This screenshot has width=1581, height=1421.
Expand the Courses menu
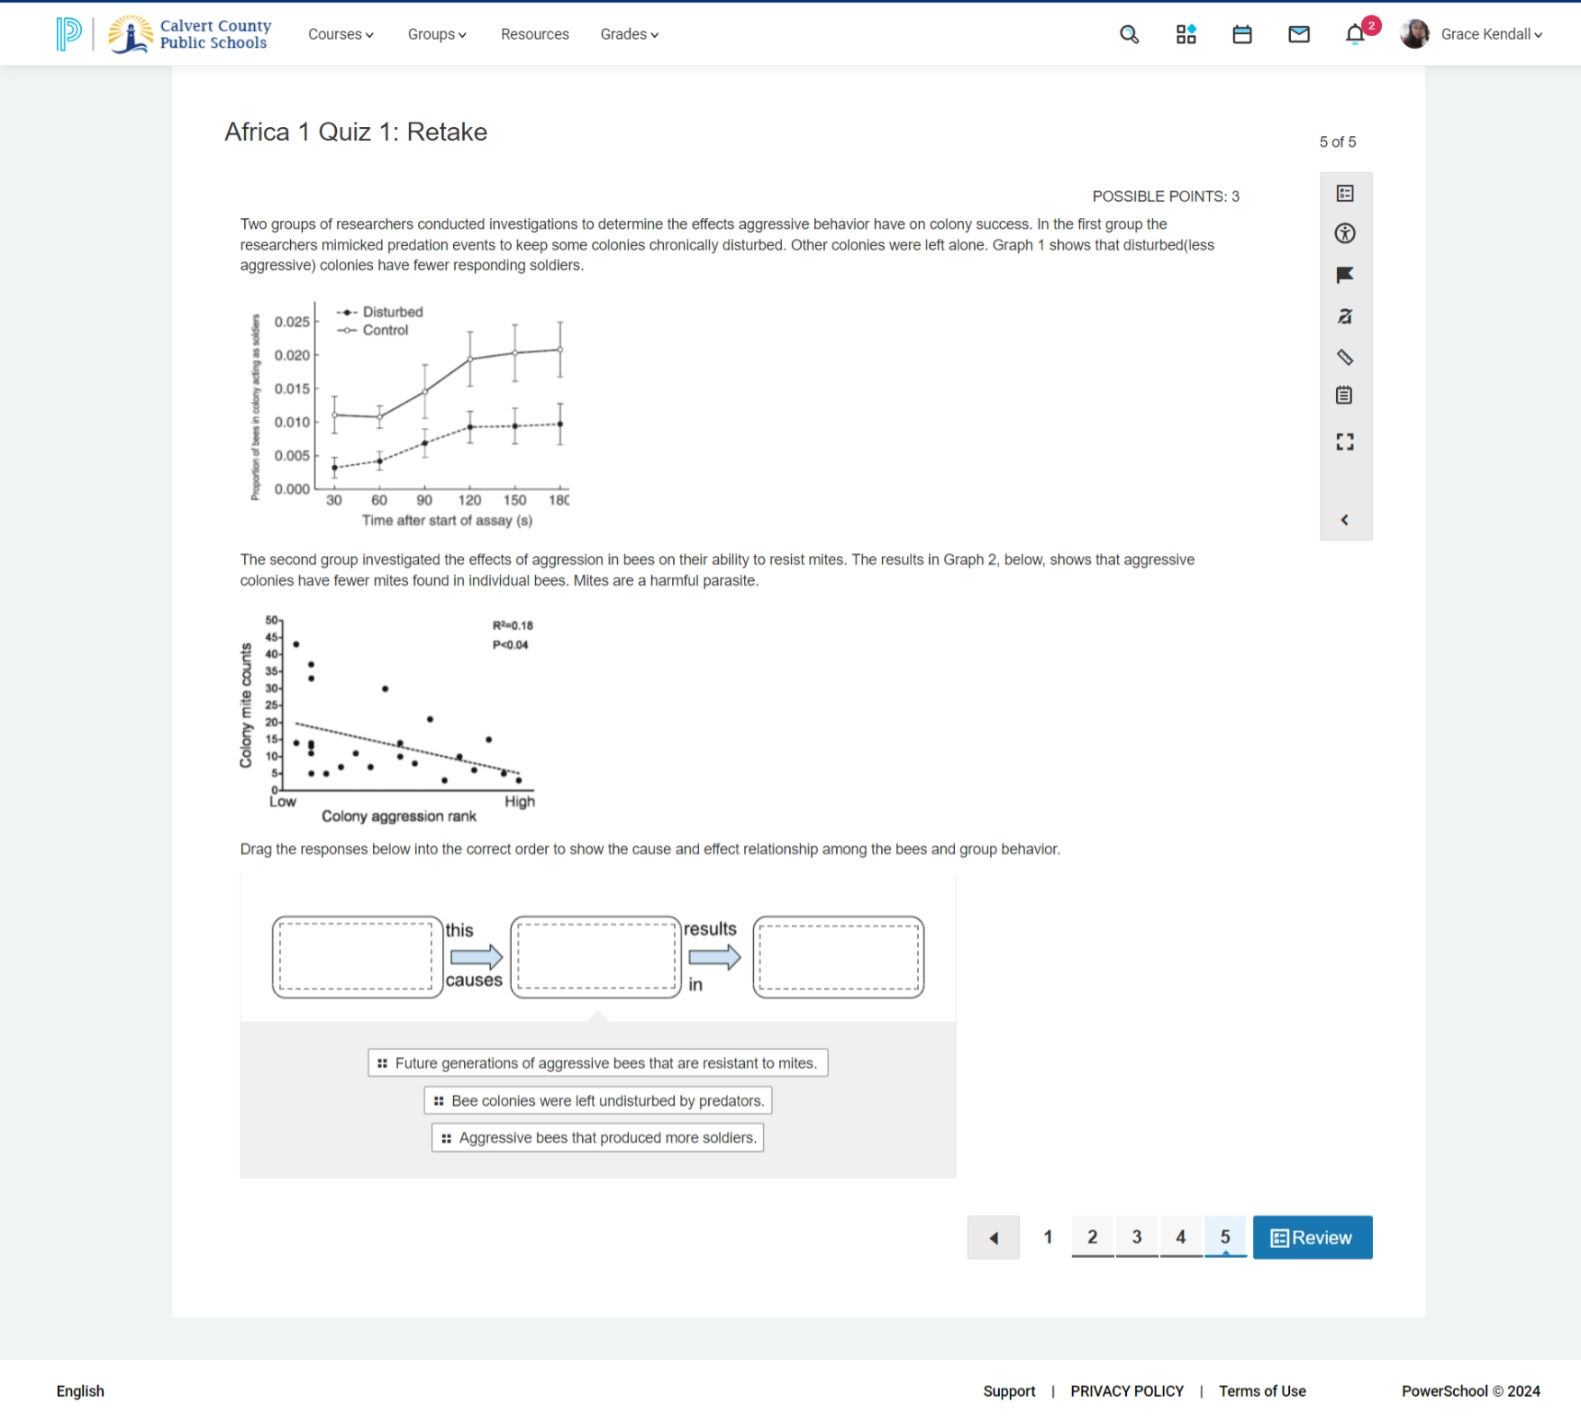tap(341, 34)
